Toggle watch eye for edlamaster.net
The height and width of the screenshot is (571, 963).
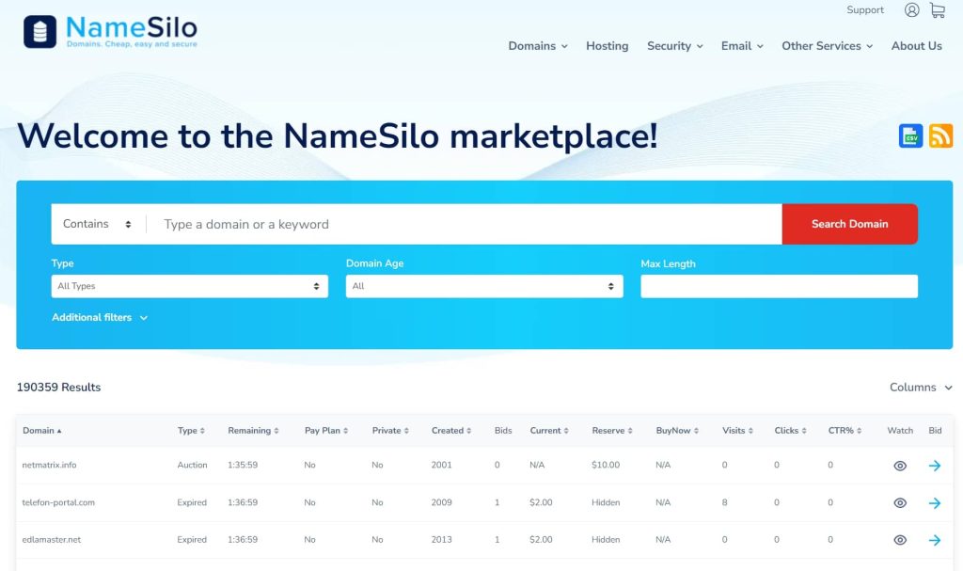tap(900, 540)
